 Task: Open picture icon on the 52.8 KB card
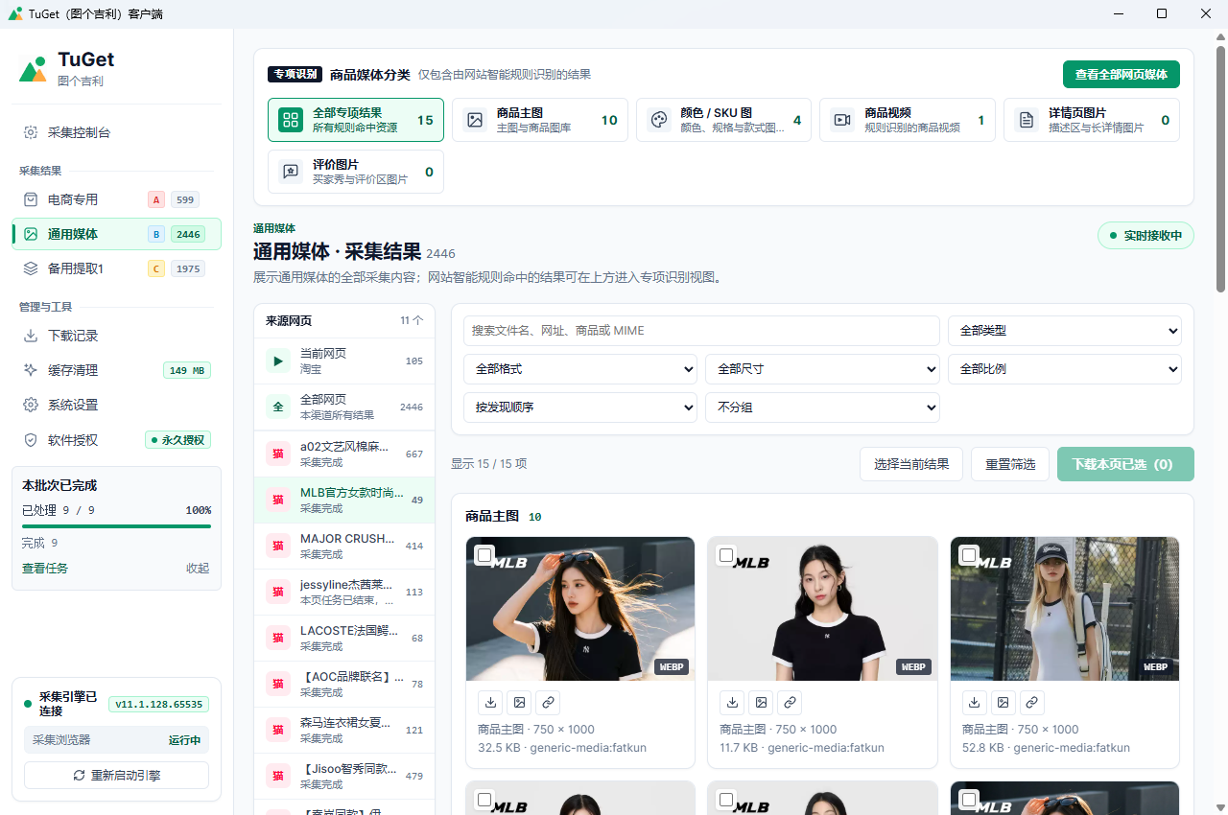(1004, 702)
